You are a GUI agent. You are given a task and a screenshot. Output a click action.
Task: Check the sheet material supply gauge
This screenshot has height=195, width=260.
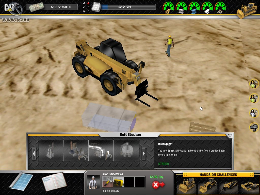click(x=207, y=8)
